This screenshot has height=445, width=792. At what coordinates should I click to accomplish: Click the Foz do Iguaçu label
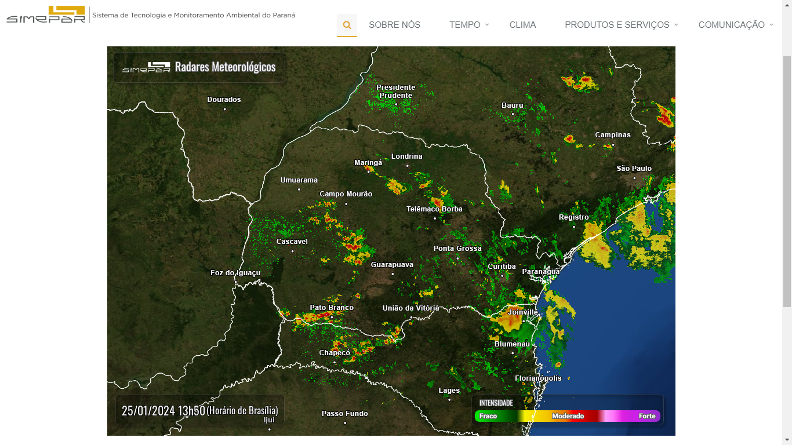click(x=235, y=273)
